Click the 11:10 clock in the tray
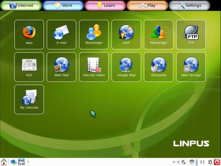This screenshot has width=221, height=166. click(206, 162)
